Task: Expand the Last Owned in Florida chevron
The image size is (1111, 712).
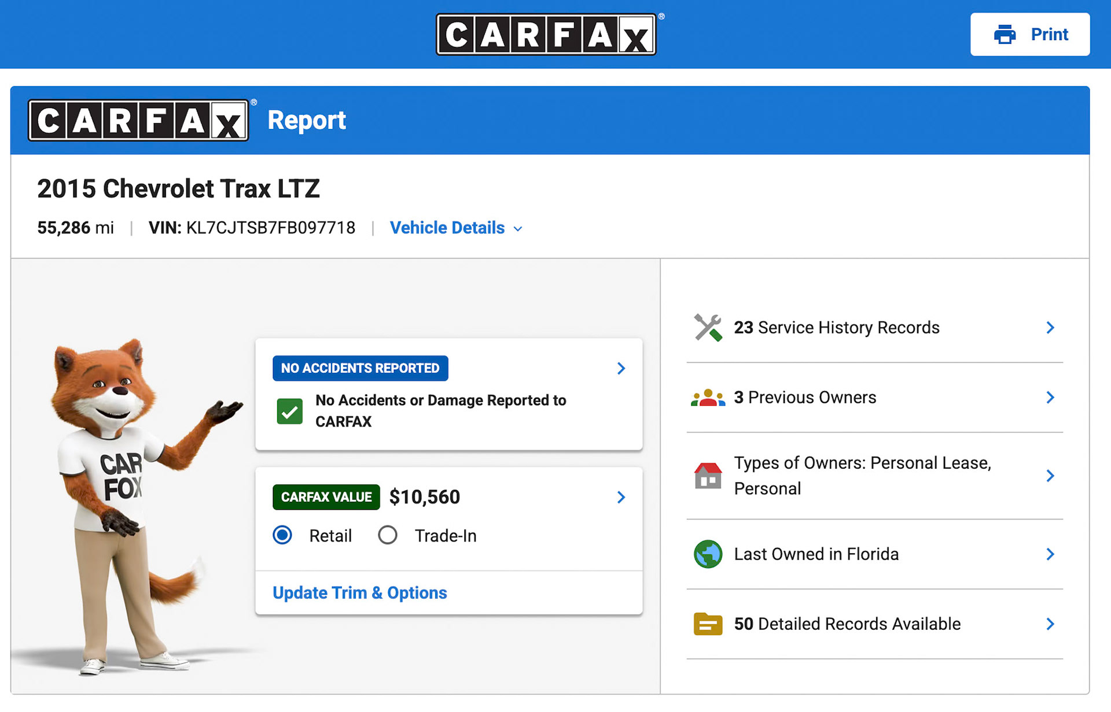Action: (1050, 554)
